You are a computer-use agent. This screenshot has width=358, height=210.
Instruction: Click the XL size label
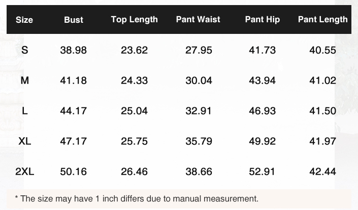coord(25,141)
